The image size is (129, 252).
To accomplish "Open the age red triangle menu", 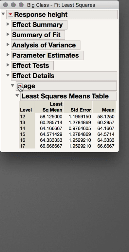I will click(20, 86).
